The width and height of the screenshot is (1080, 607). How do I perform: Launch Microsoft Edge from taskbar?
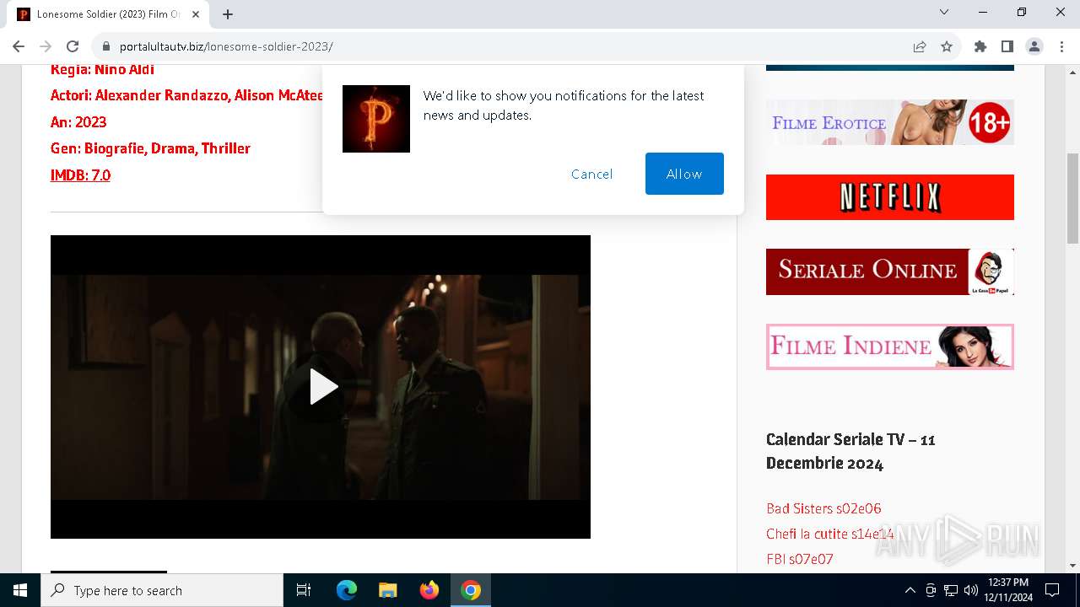click(x=347, y=590)
